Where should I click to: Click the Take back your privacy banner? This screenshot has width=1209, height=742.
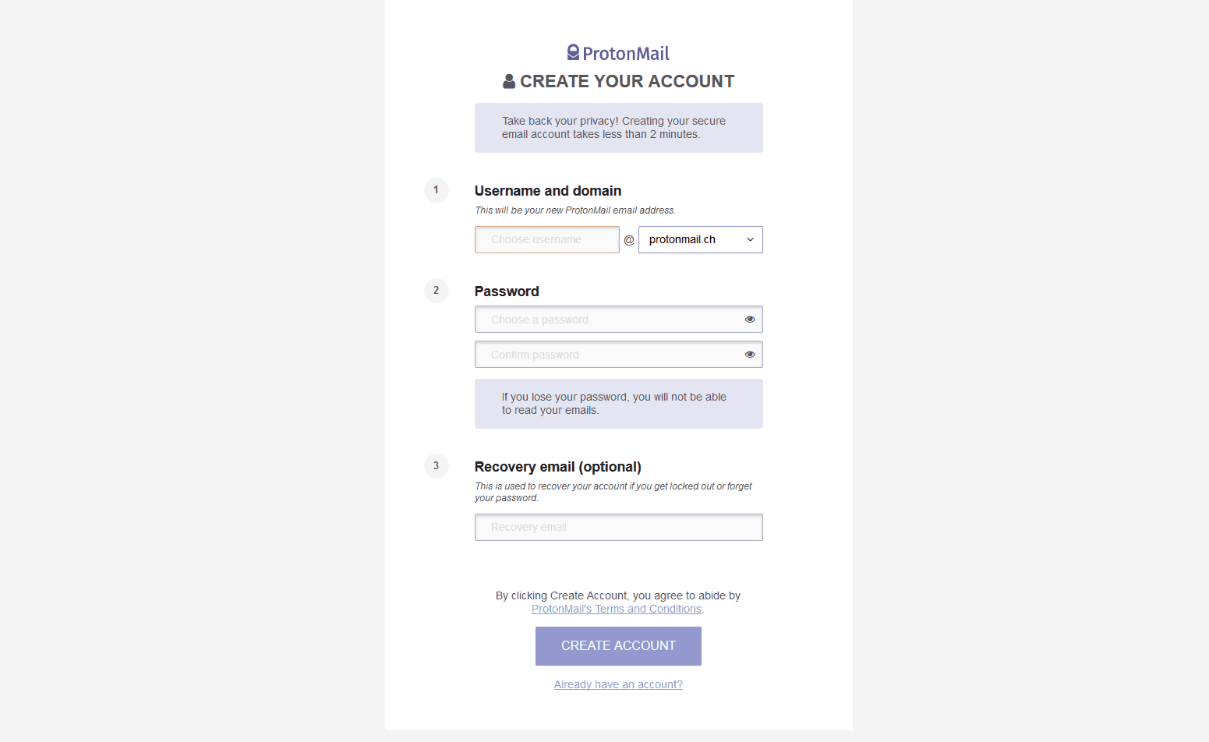[619, 128]
